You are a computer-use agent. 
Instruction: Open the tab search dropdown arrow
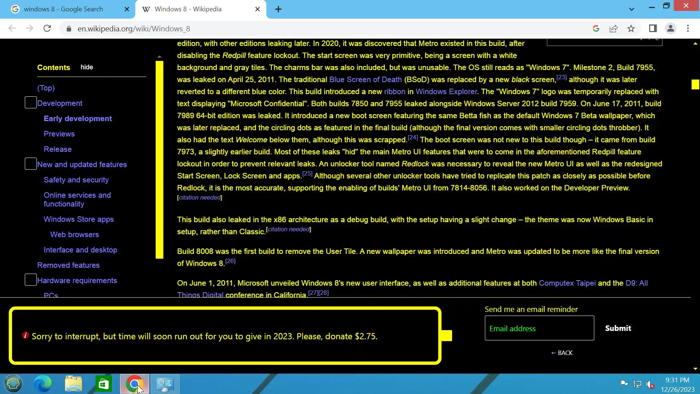tap(631, 9)
